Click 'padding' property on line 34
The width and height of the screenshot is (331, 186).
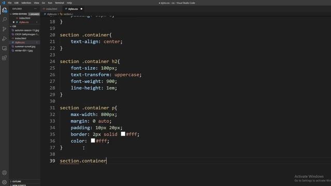pyautogui.click(x=80, y=128)
